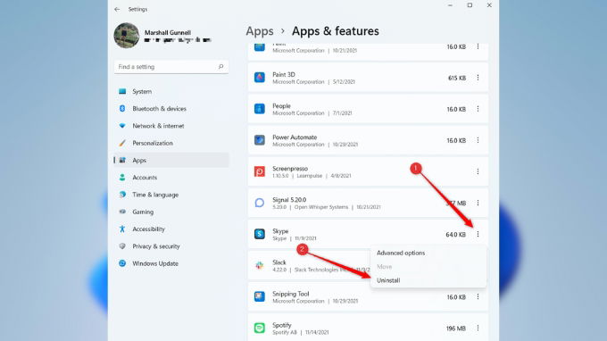Click the Windows Update sync icon
Viewport: 607px width, 341px height.
pyautogui.click(x=122, y=263)
